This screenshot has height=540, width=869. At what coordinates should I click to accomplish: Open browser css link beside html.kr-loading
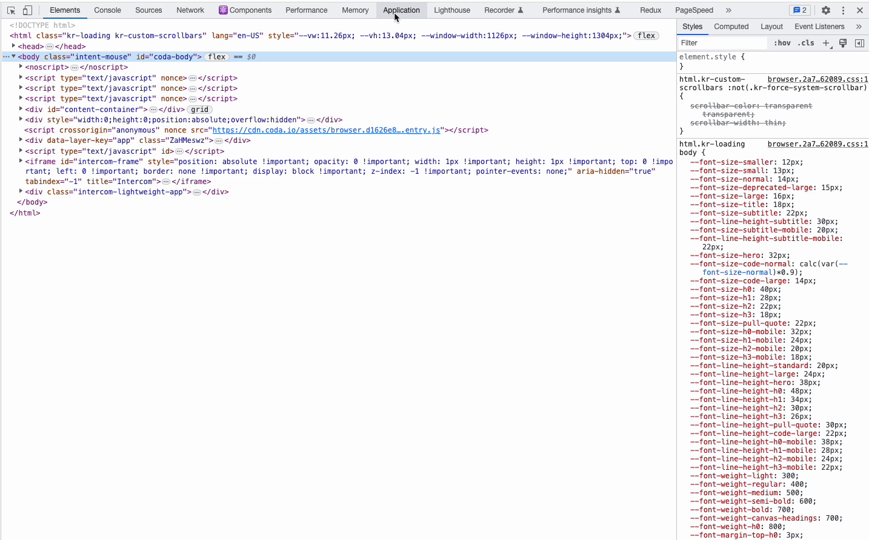click(817, 144)
